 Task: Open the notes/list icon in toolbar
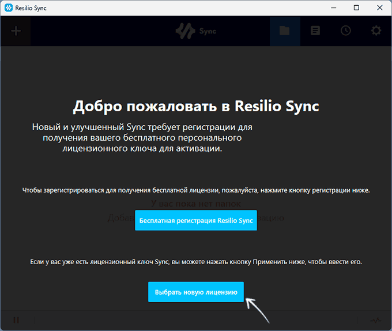click(315, 31)
